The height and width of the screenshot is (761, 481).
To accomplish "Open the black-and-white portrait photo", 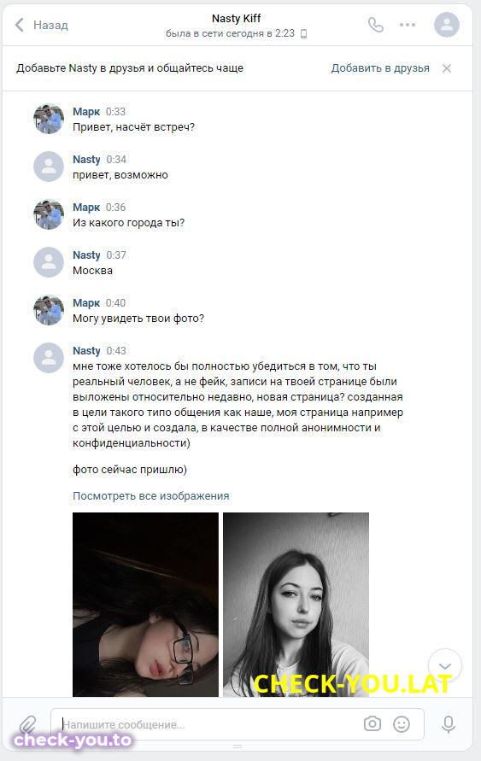I will (x=296, y=605).
